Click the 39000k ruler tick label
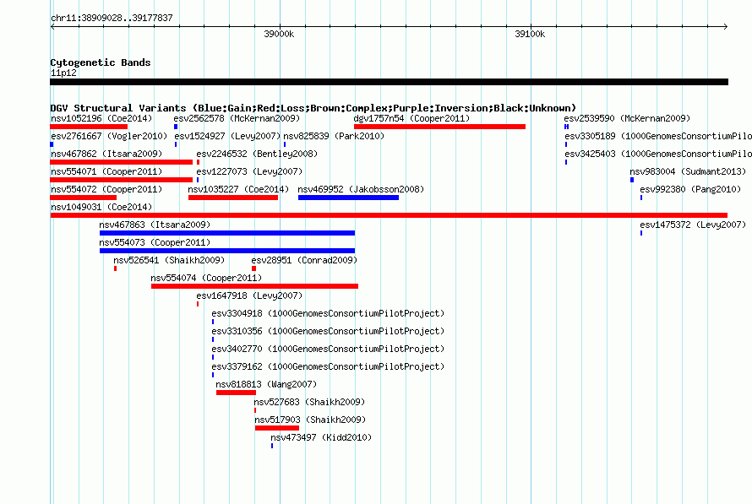The width and height of the screenshot is (752, 504). point(279,34)
